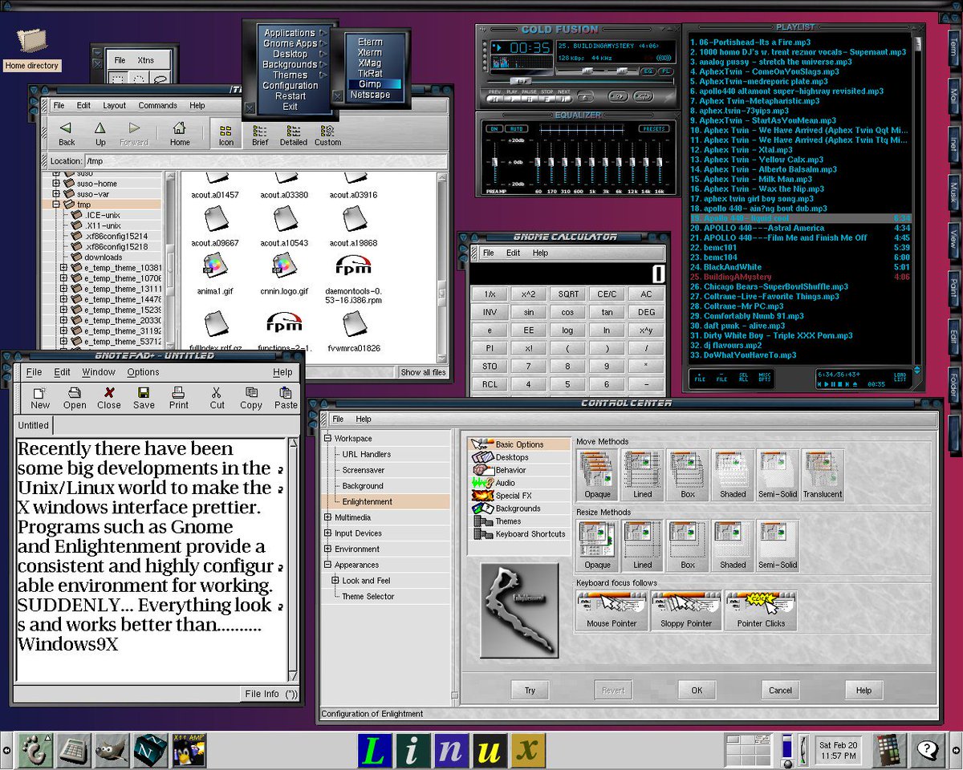Open the Options menu in gnotepad+
963x770 pixels.
[x=143, y=372]
